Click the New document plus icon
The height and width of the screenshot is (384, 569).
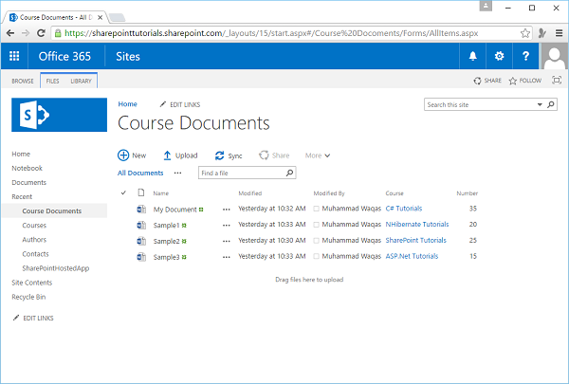[x=123, y=155]
